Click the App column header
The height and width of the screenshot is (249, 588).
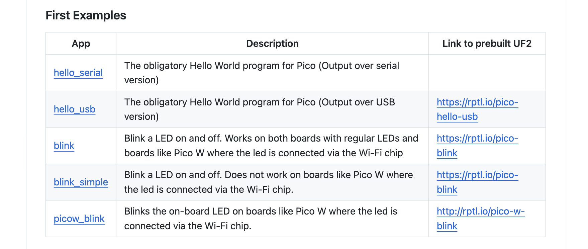point(81,44)
